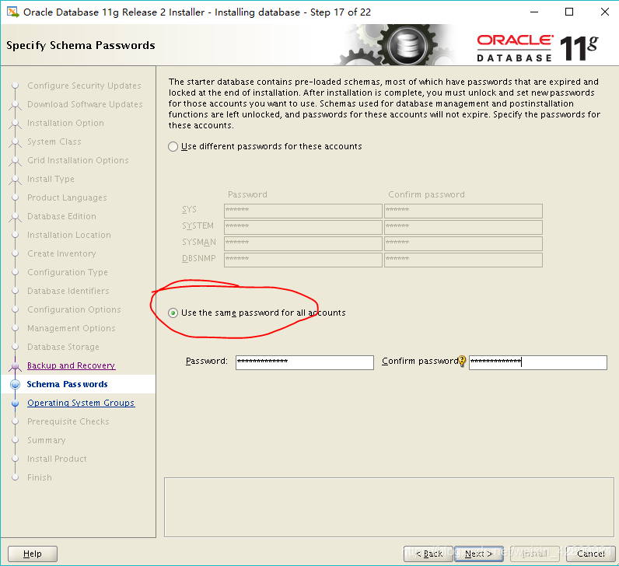Image resolution: width=619 pixels, height=566 pixels.
Task: Click the 'Configure Security Updates' step text
Action: [x=84, y=86]
